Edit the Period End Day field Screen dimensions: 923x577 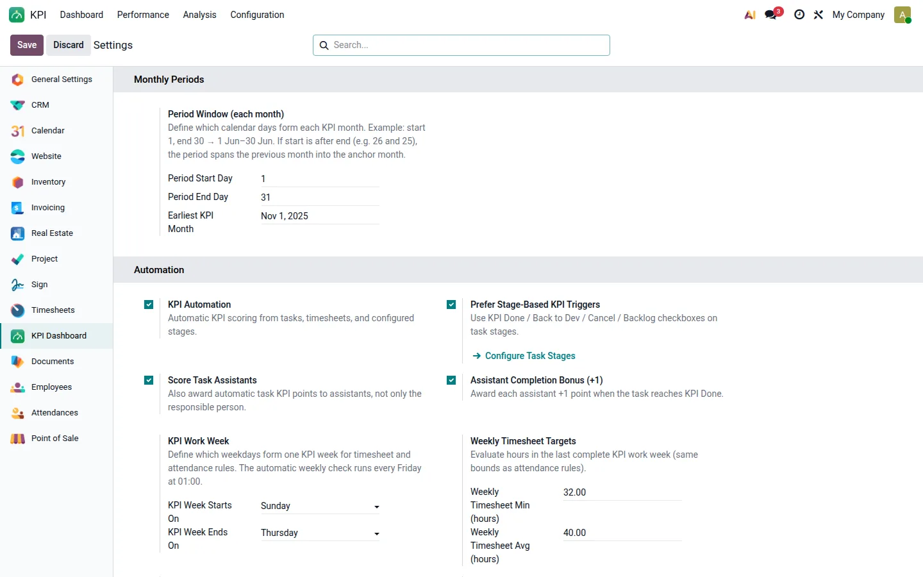(320, 197)
